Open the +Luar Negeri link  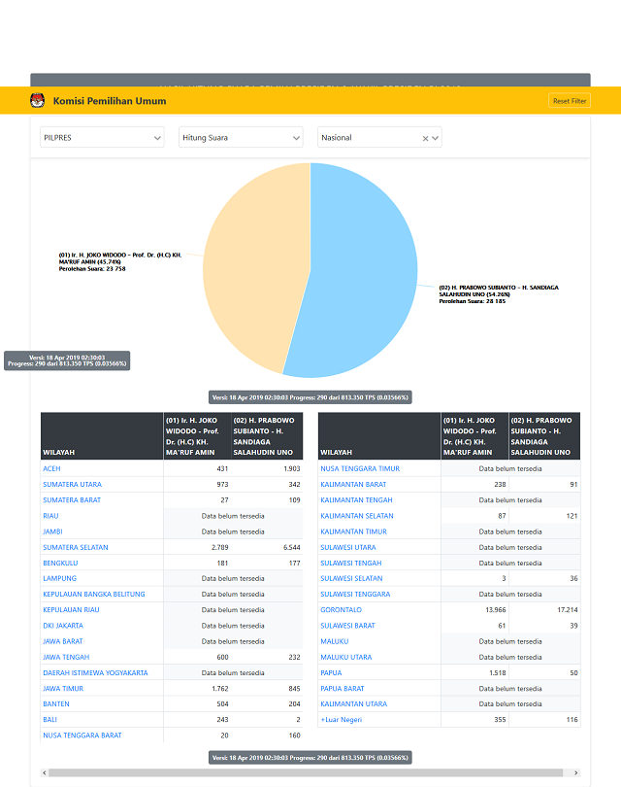point(343,720)
